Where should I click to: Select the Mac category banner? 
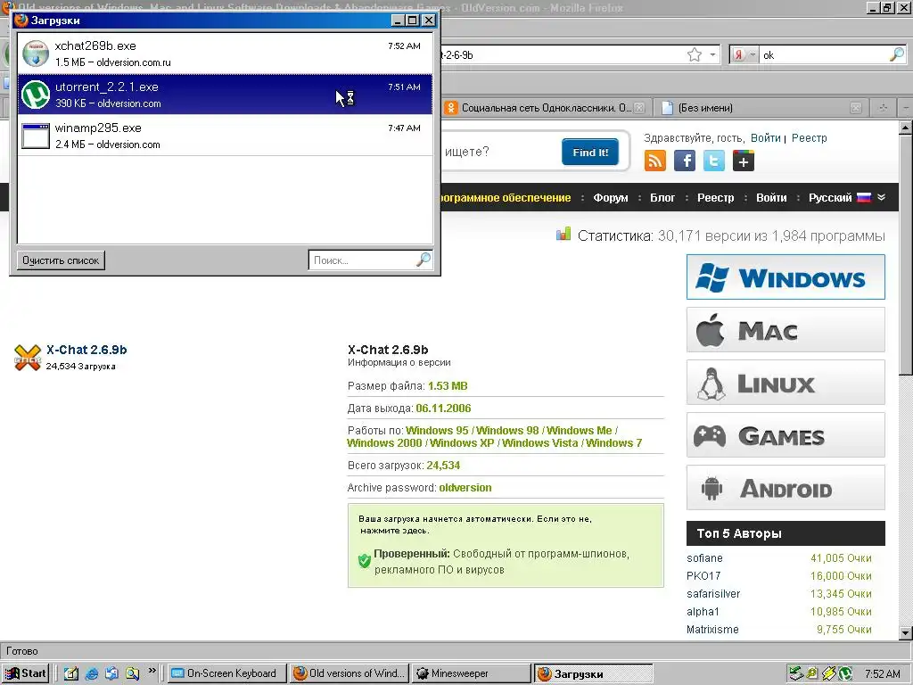pyautogui.click(x=786, y=330)
